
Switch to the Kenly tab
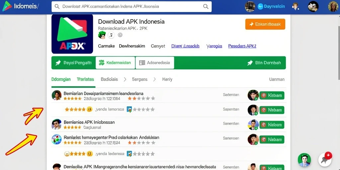[x=167, y=79]
